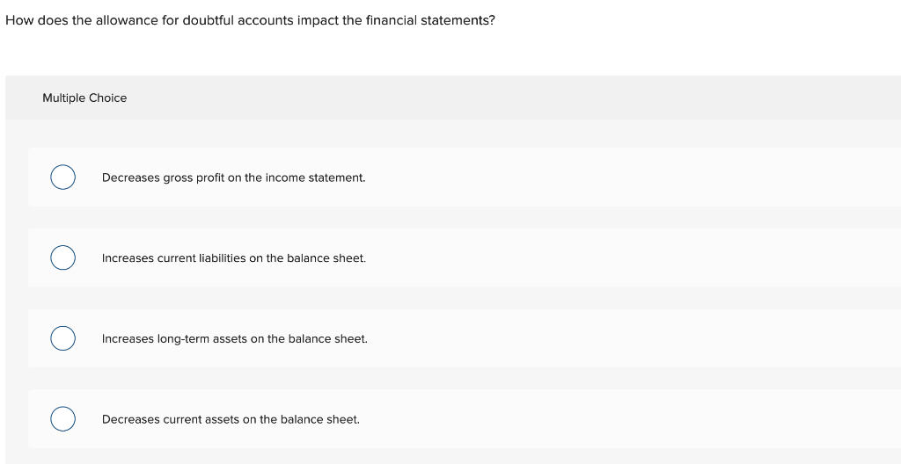
Task: Click answer text "Decreases current assets on the balance sheet."
Action: 231,419
